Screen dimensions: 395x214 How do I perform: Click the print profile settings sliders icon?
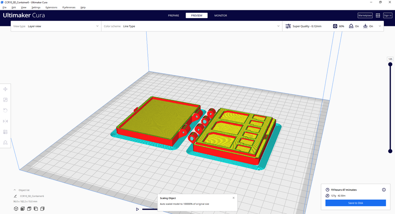[288, 26]
